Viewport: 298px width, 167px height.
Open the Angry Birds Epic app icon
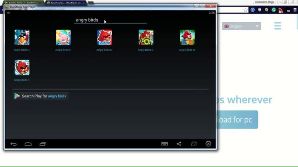click(x=22, y=37)
